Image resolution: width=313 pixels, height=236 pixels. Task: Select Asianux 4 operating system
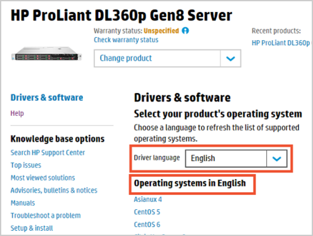click(148, 199)
